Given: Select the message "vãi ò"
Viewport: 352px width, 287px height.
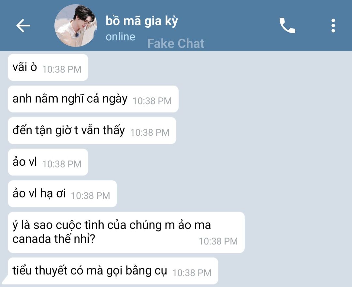Looking at the screenshot, I should coord(48,67).
